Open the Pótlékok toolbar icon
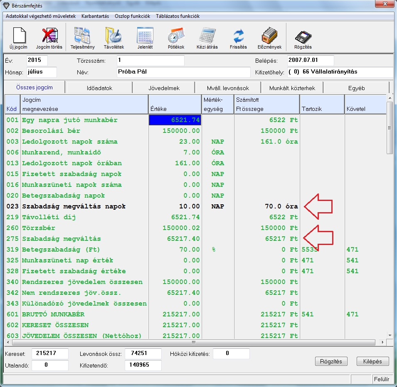397x387 pixels. 176,36
